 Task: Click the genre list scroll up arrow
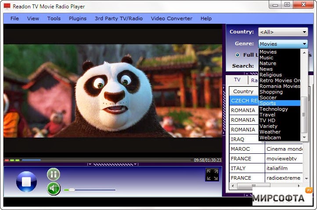coord(304,53)
